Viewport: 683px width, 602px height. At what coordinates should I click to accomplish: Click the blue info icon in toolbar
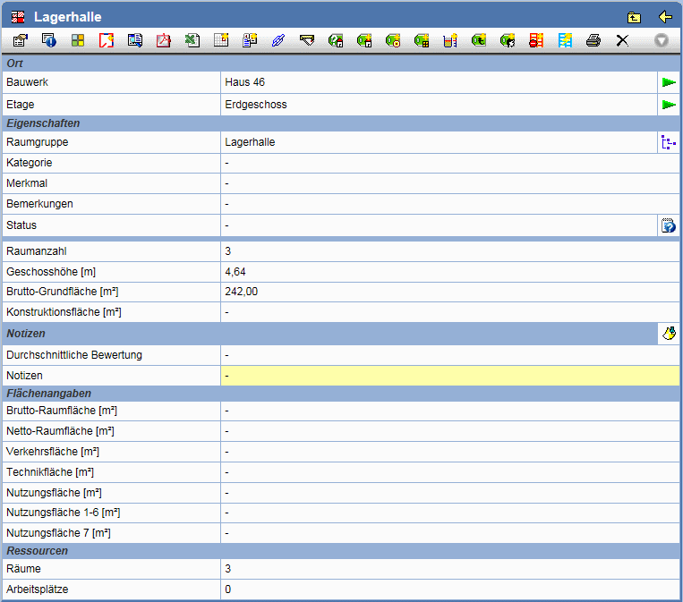[49, 40]
